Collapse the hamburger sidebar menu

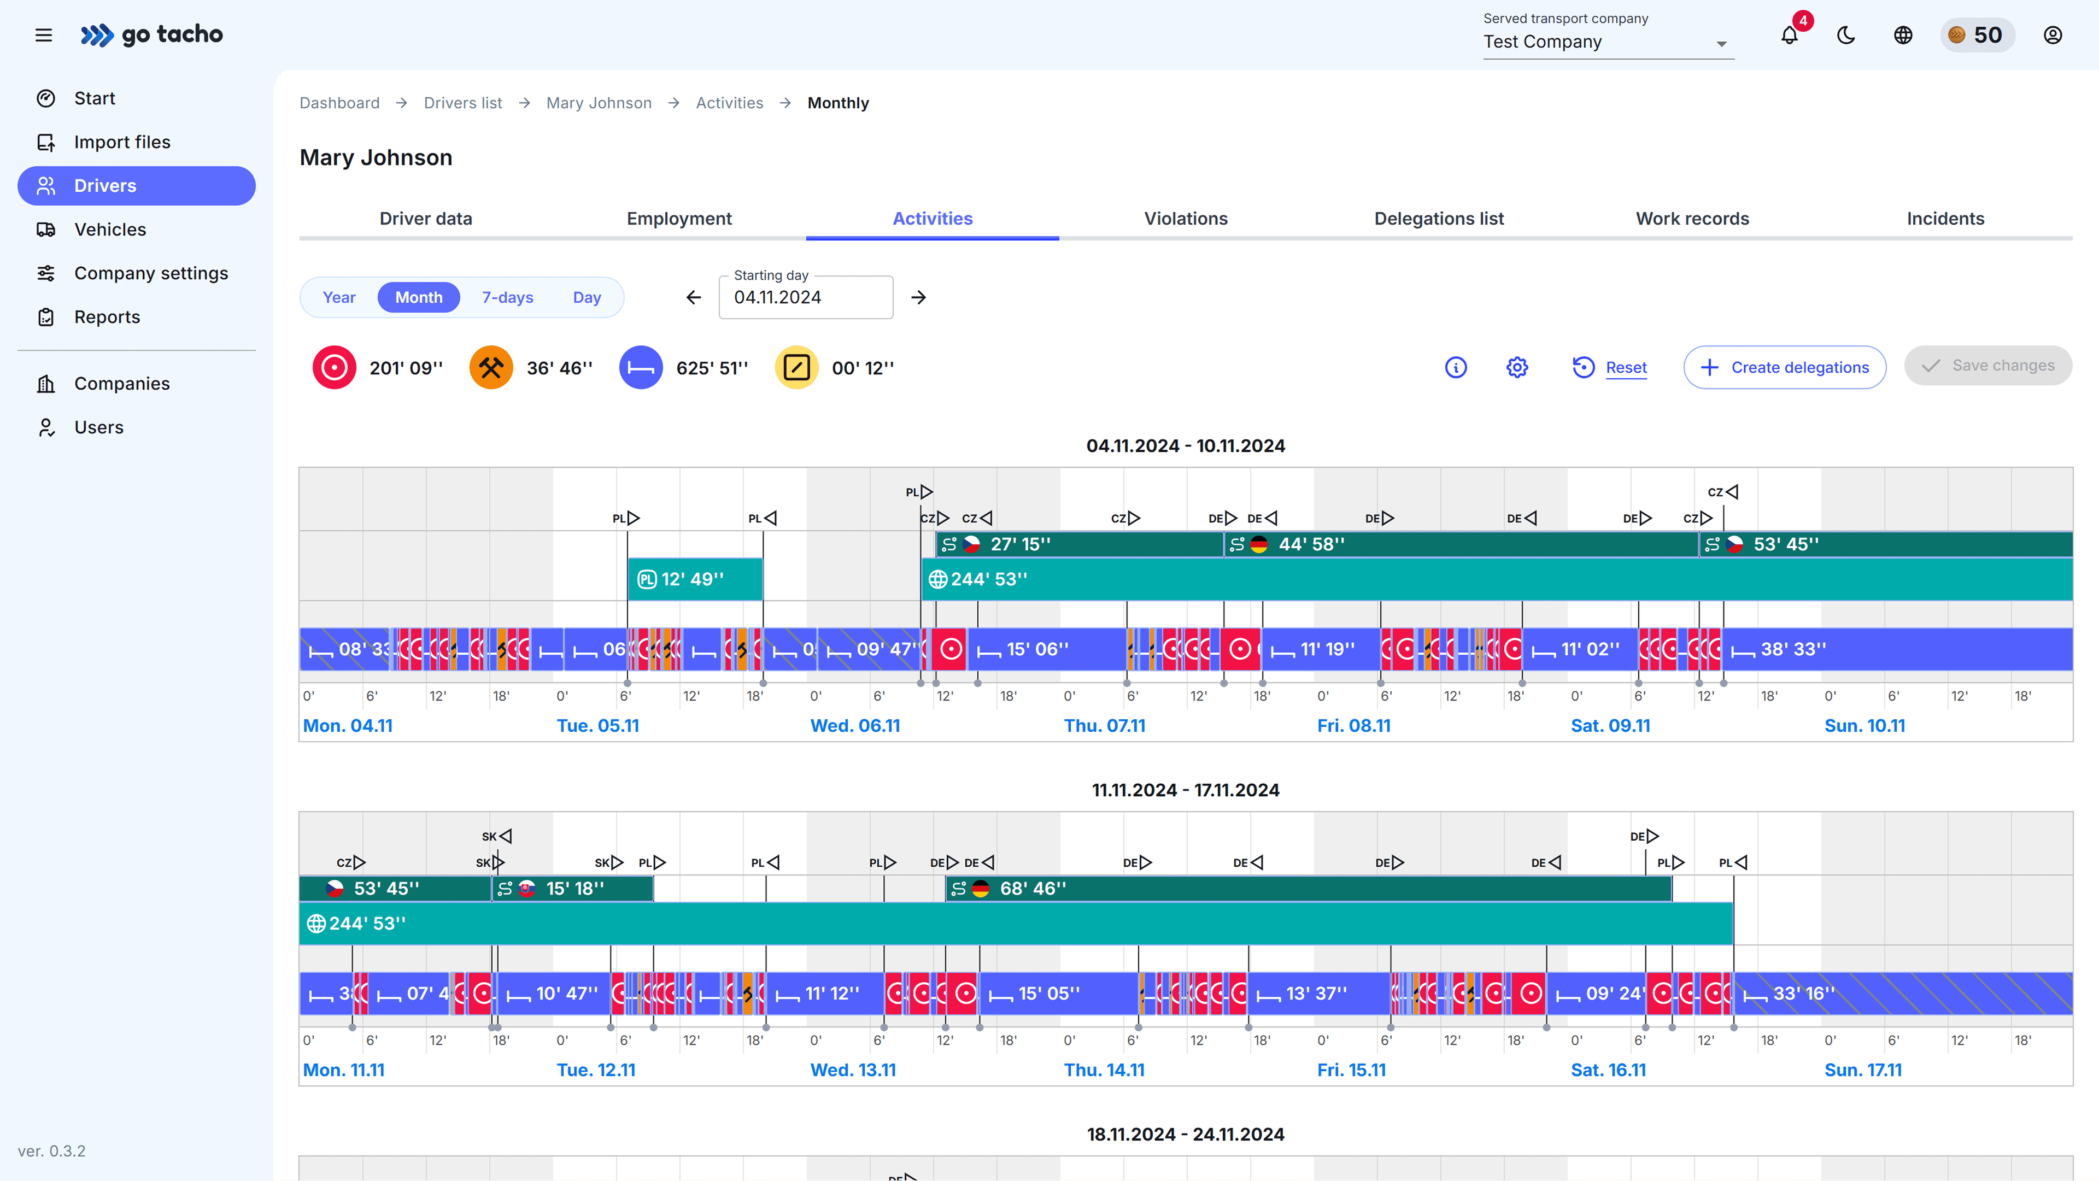coord(44,35)
